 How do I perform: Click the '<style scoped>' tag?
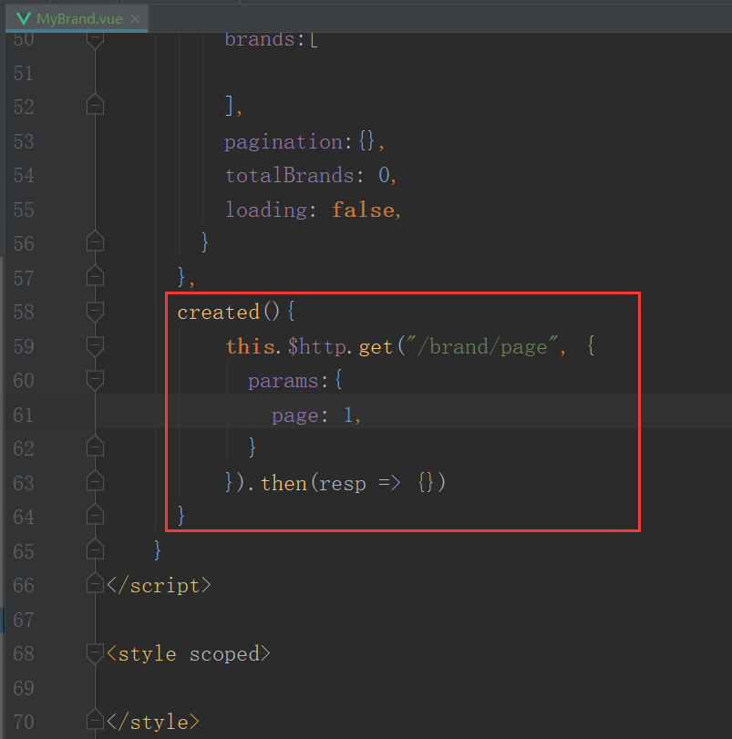coord(189,653)
